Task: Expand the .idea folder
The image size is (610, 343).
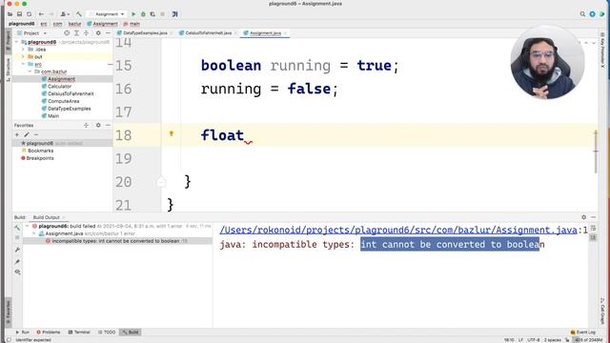Action: tap(23, 50)
